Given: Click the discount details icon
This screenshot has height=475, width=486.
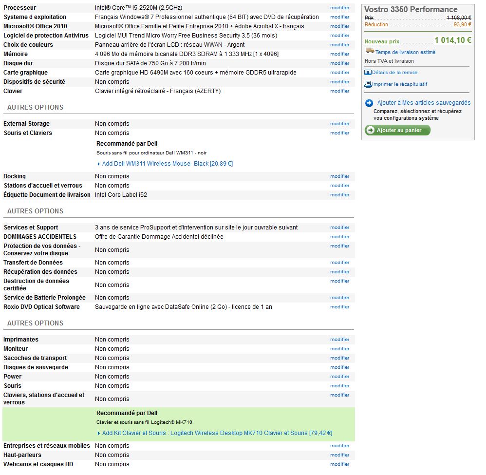Looking at the screenshot, I should pyautogui.click(x=368, y=73).
